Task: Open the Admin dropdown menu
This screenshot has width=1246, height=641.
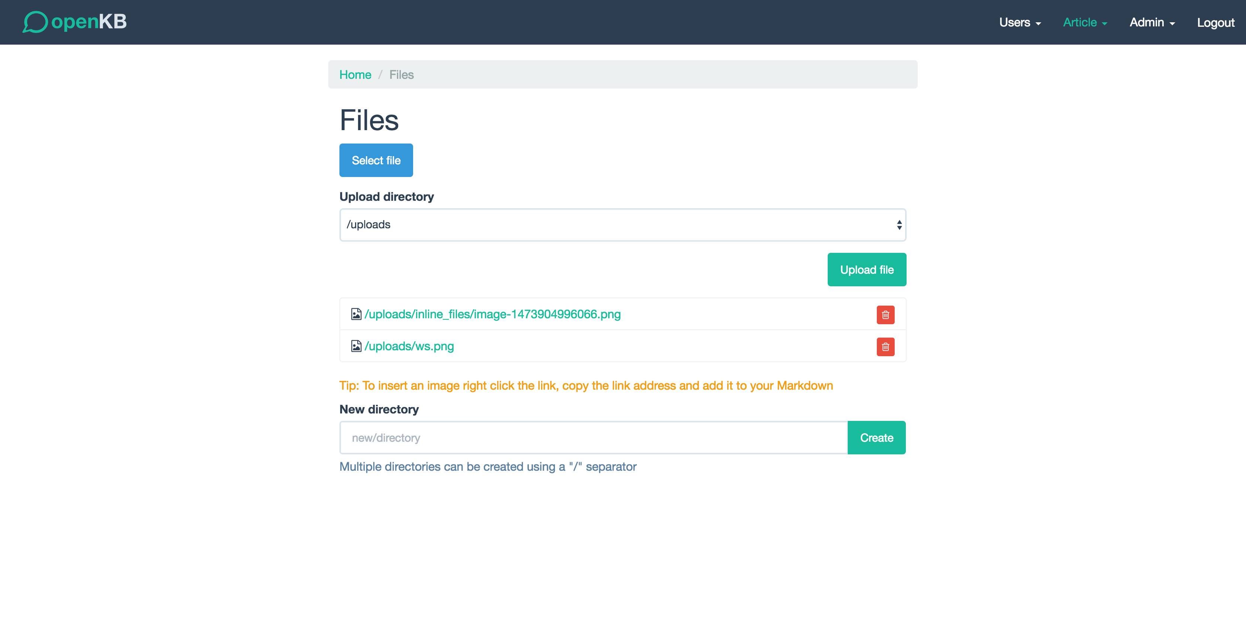Action: [1152, 22]
